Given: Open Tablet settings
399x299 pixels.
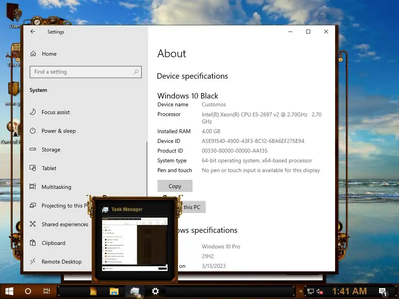Looking at the screenshot, I should click(49, 168).
